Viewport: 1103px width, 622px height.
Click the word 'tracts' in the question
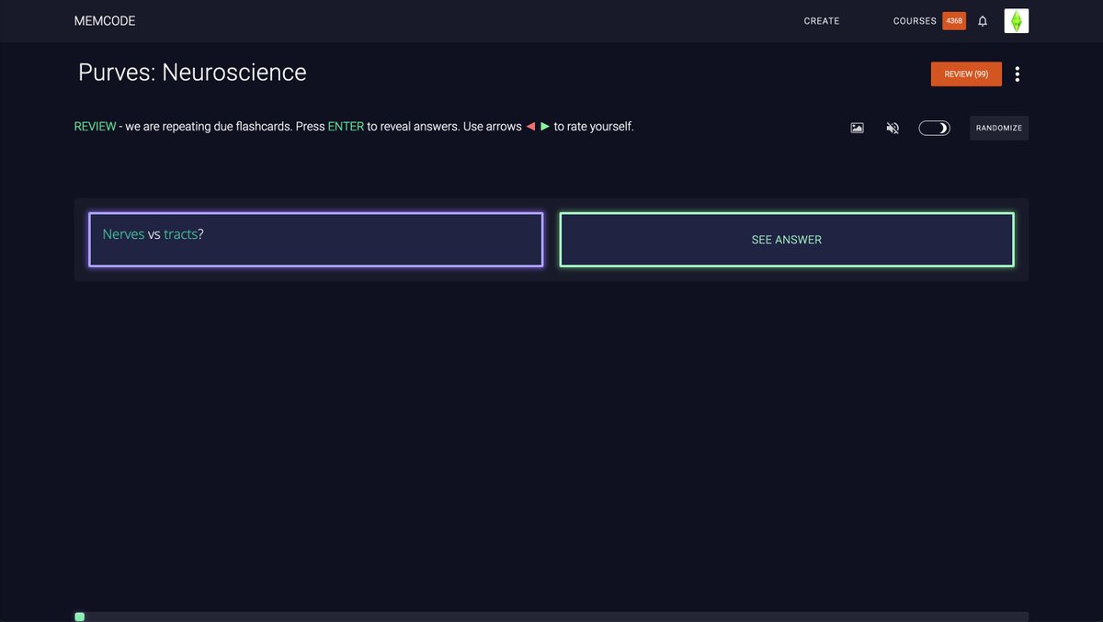[x=181, y=234]
